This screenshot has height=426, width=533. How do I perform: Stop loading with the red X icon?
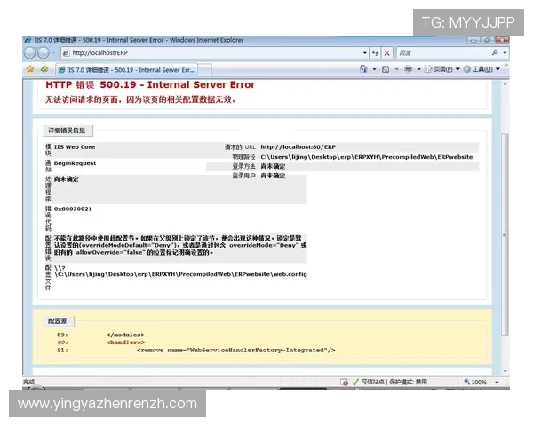pyautogui.click(x=386, y=53)
